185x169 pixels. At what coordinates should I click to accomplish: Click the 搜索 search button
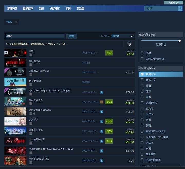pos(72,36)
